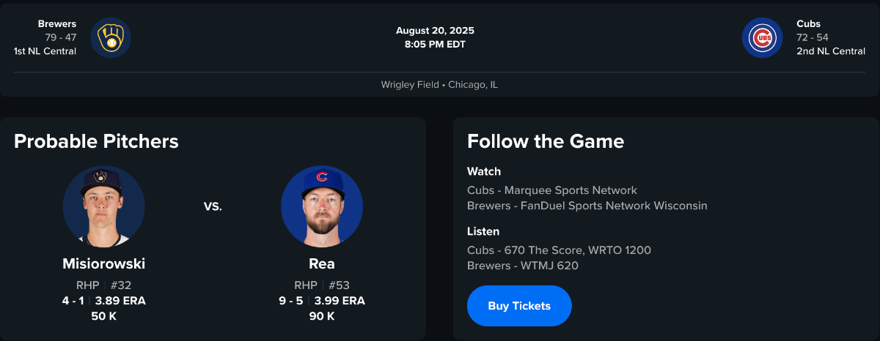
Task: Open Rea's player headshot
Action: (x=322, y=206)
